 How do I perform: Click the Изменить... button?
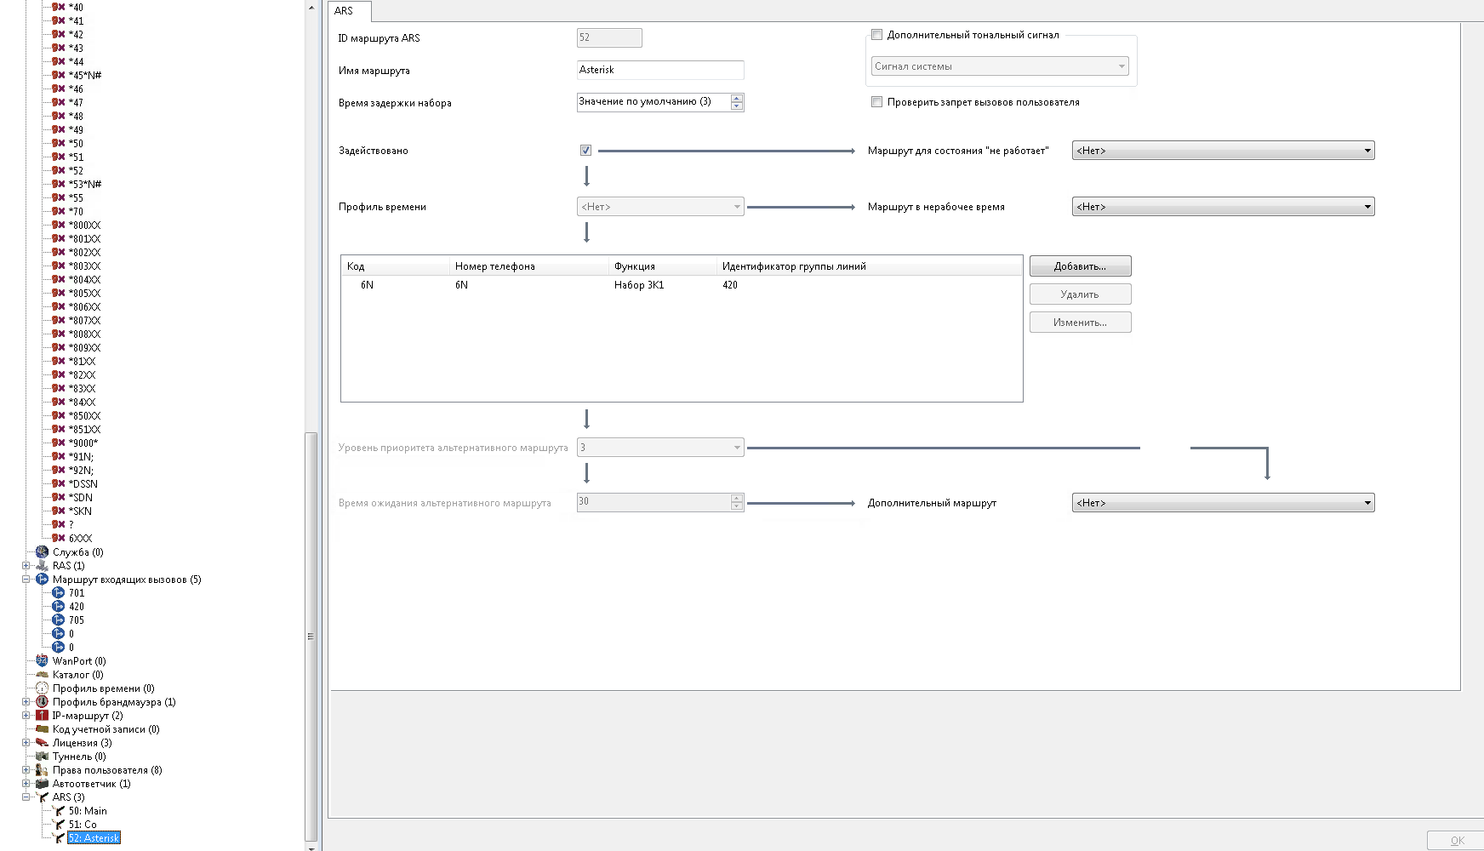point(1080,323)
